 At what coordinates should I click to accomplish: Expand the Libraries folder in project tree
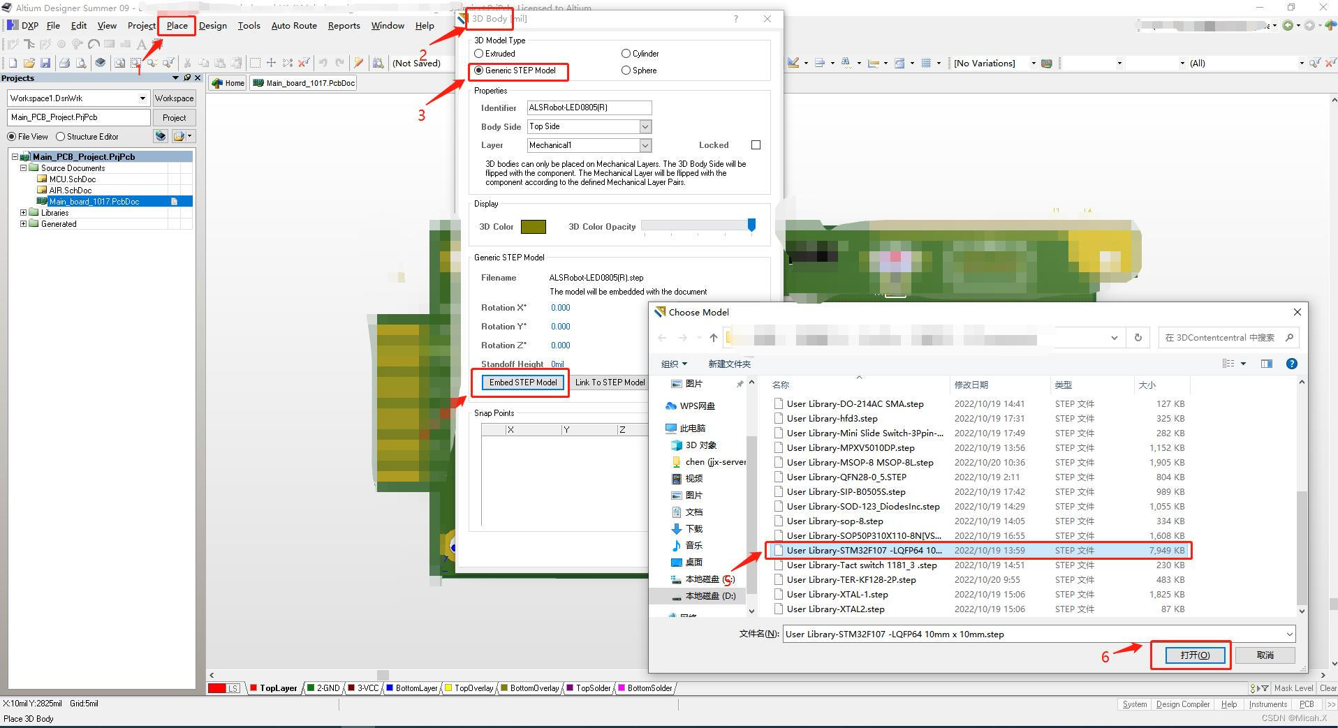pyautogui.click(x=23, y=213)
